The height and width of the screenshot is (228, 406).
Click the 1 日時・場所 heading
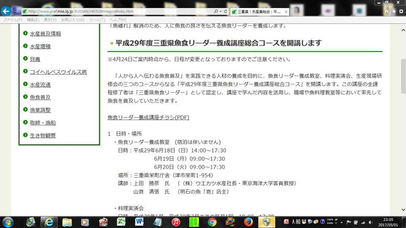tap(124, 134)
